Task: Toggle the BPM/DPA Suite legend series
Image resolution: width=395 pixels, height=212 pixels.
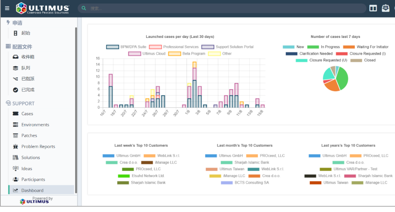Action: [126, 47]
